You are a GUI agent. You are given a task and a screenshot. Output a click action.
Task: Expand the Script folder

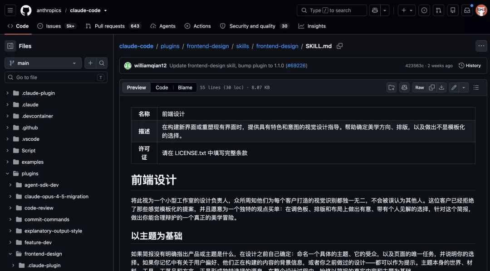pos(8,151)
